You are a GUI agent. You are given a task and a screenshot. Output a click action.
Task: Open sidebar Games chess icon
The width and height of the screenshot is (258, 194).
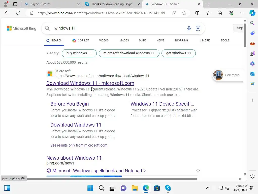252,54
